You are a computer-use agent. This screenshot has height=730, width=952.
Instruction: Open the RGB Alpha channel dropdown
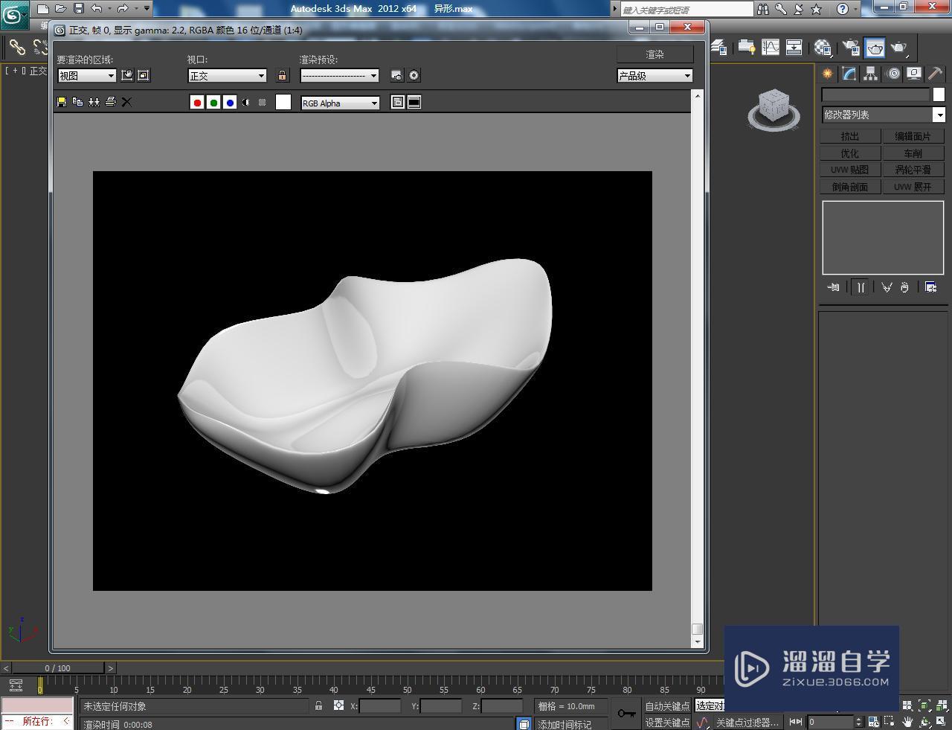coord(339,102)
